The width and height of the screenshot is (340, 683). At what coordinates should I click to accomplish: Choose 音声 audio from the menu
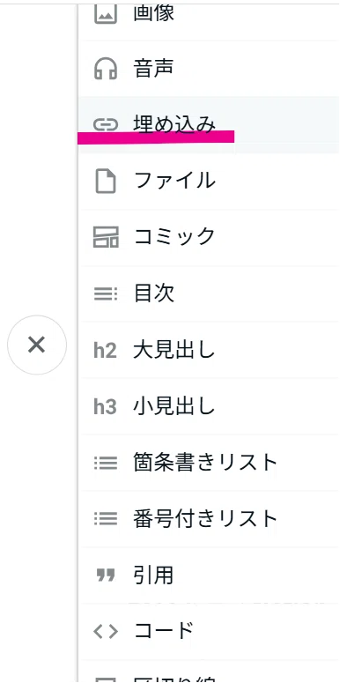[209, 69]
